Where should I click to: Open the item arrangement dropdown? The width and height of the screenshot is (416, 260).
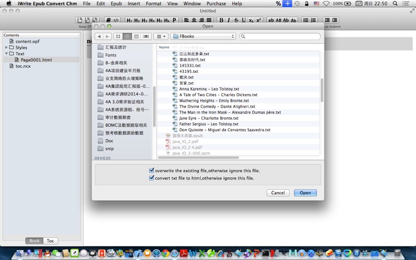click(161, 36)
